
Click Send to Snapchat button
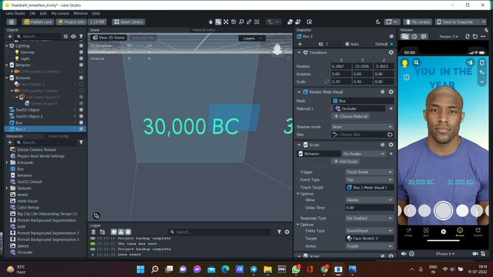pos(458,22)
